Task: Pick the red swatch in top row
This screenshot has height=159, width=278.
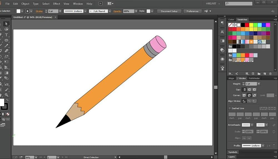Action: [x=247, y=25]
